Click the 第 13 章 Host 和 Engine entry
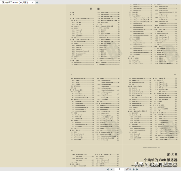The height and width of the screenshot is (171, 181). (140, 86)
